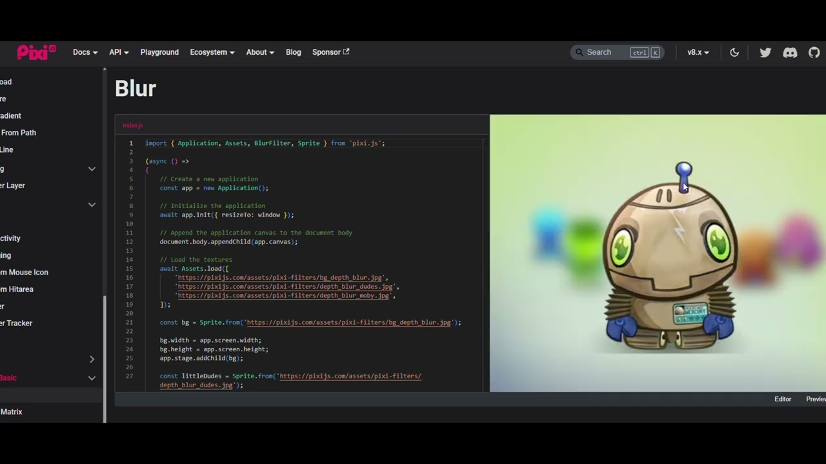
Task: Expand the sidebar section above Layer
Action: coord(92,169)
